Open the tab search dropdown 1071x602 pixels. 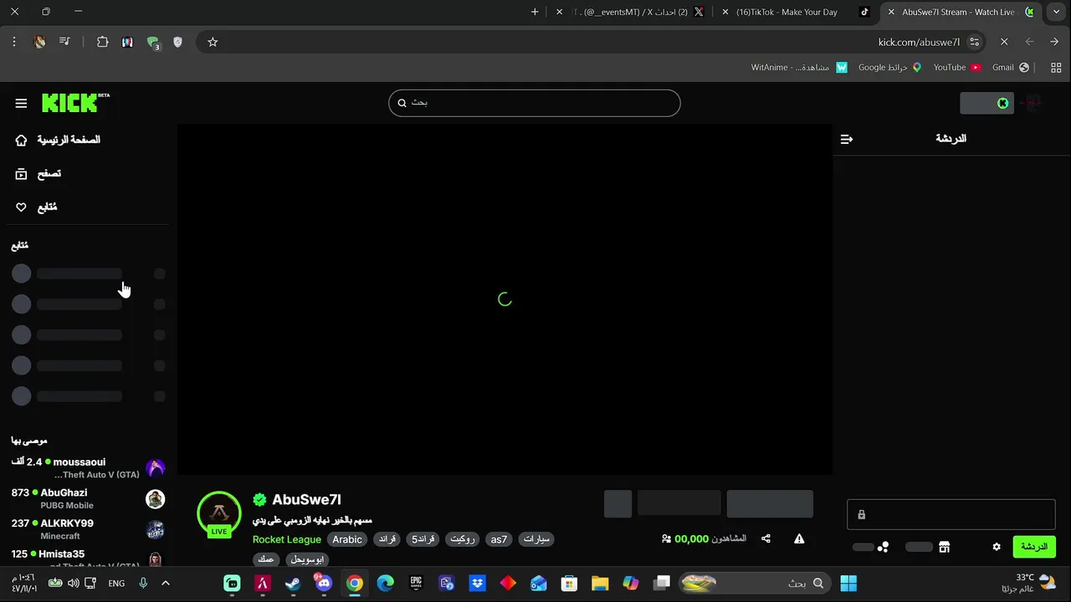1054,12
